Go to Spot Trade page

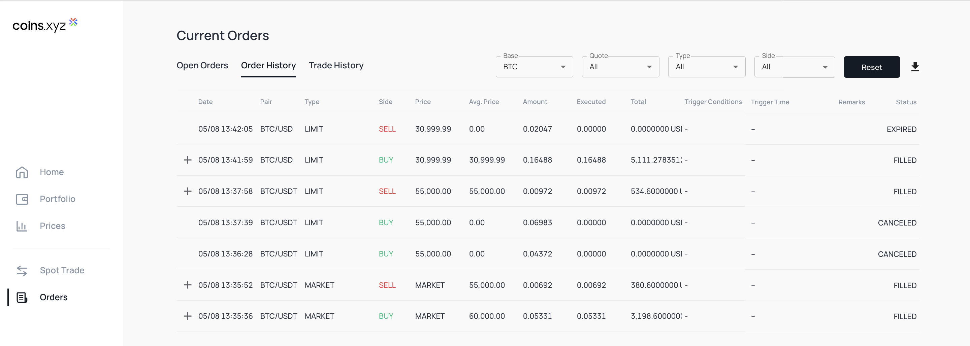(x=62, y=270)
